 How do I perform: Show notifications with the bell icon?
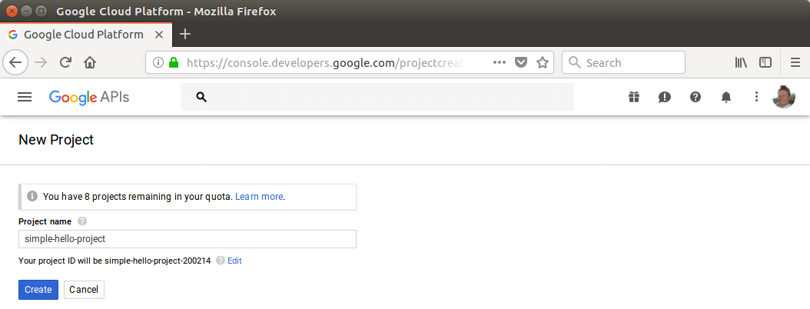(726, 97)
